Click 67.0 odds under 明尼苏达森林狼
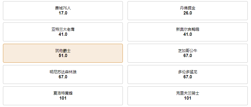Screen dimensions: 251x107 [x=63, y=77]
